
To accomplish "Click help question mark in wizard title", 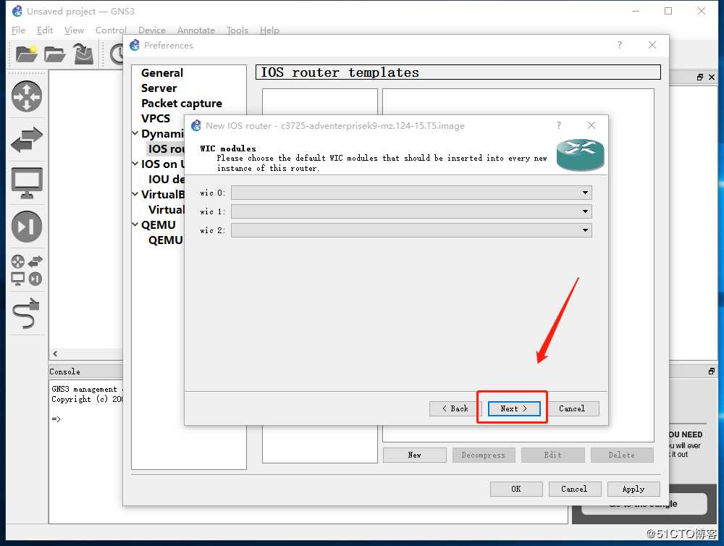I will pos(559,125).
